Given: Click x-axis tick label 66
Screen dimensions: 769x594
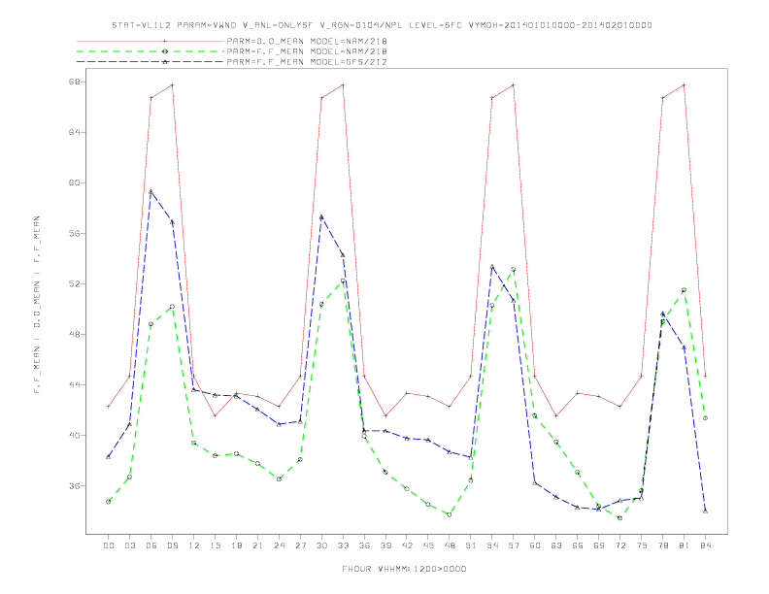Looking at the screenshot, I should [578, 545].
